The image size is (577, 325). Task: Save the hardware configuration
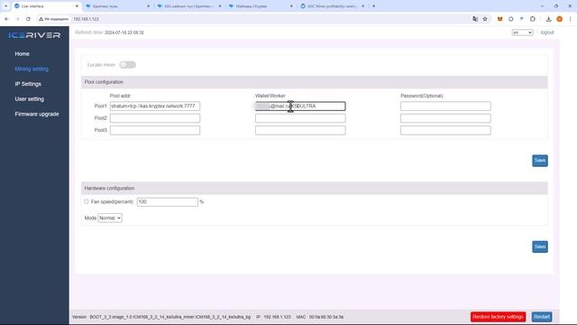(540, 246)
